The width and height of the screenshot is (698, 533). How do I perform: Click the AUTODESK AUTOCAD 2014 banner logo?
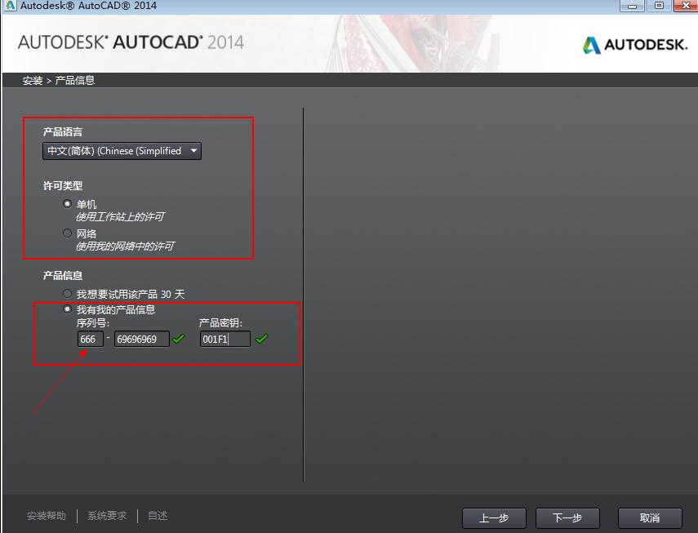(x=131, y=43)
